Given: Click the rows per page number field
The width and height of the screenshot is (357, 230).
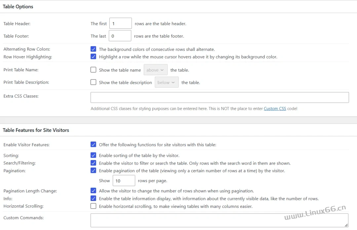Looking at the screenshot, I should pyautogui.click(x=124, y=181).
